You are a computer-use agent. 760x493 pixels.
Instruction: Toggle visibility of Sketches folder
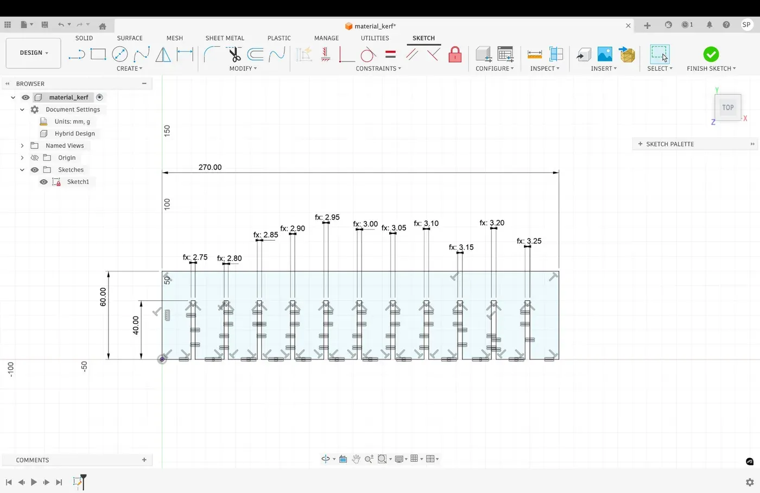pyautogui.click(x=35, y=169)
